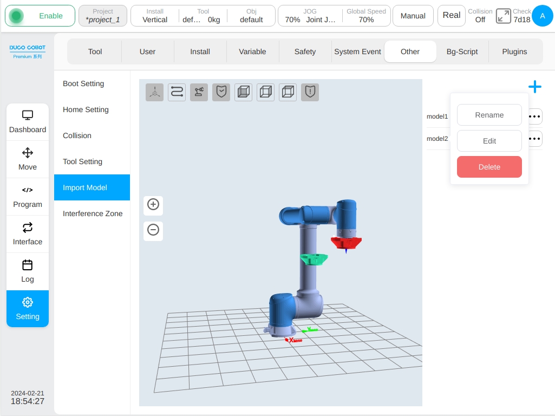Select solid cube view icon
Viewport: 555px width, 416px height.
pyautogui.click(x=244, y=93)
